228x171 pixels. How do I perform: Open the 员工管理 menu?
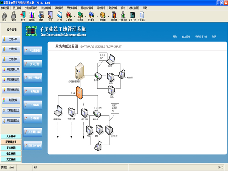(x=17, y=8)
